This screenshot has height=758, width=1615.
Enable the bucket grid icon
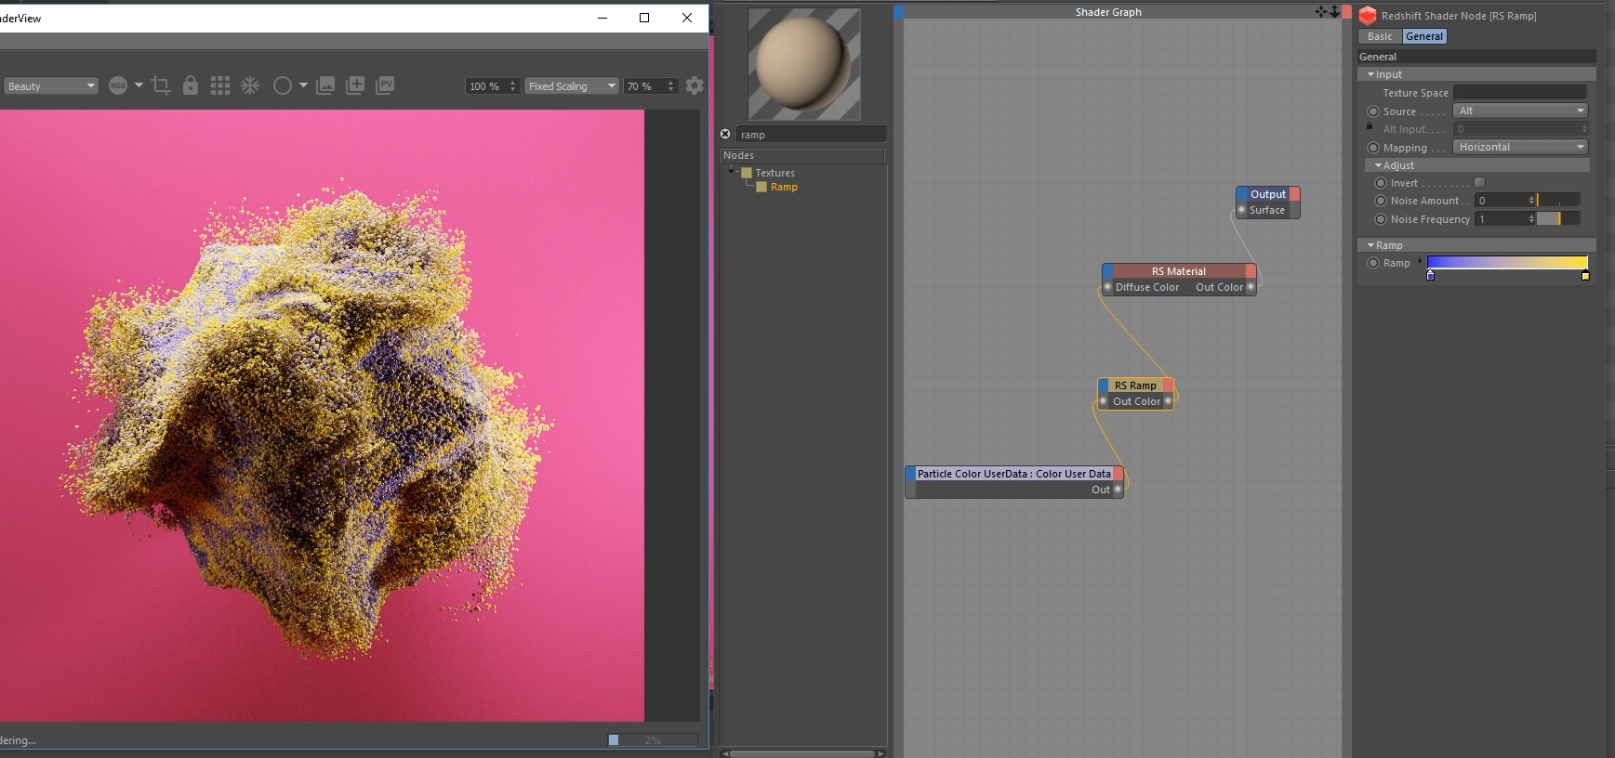coord(220,85)
